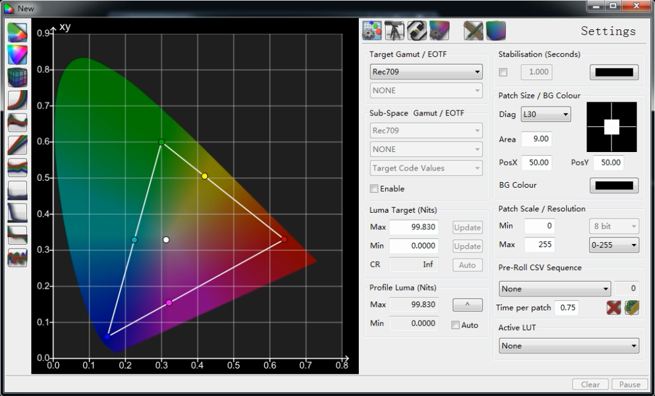655x396 pixels.
Task: Click the tripod probe options icon
Action: tap(393, 31)
